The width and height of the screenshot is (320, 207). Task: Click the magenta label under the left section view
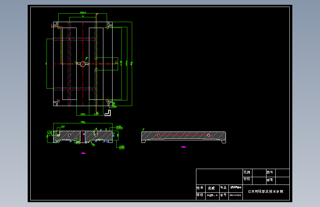tap(83, 153)
